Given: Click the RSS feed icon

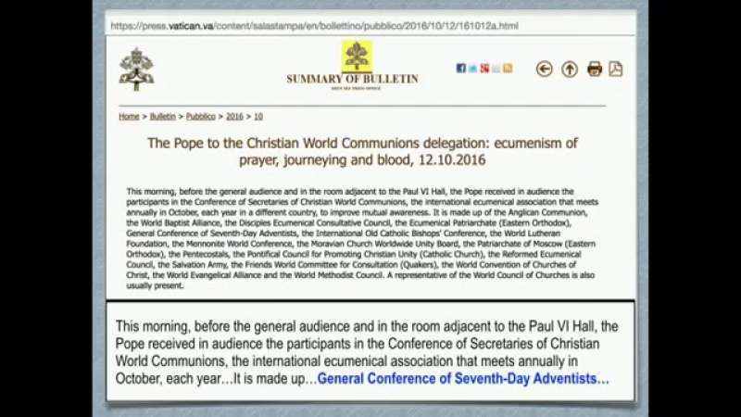Looking at the screenshot, I should coord(508,68).
